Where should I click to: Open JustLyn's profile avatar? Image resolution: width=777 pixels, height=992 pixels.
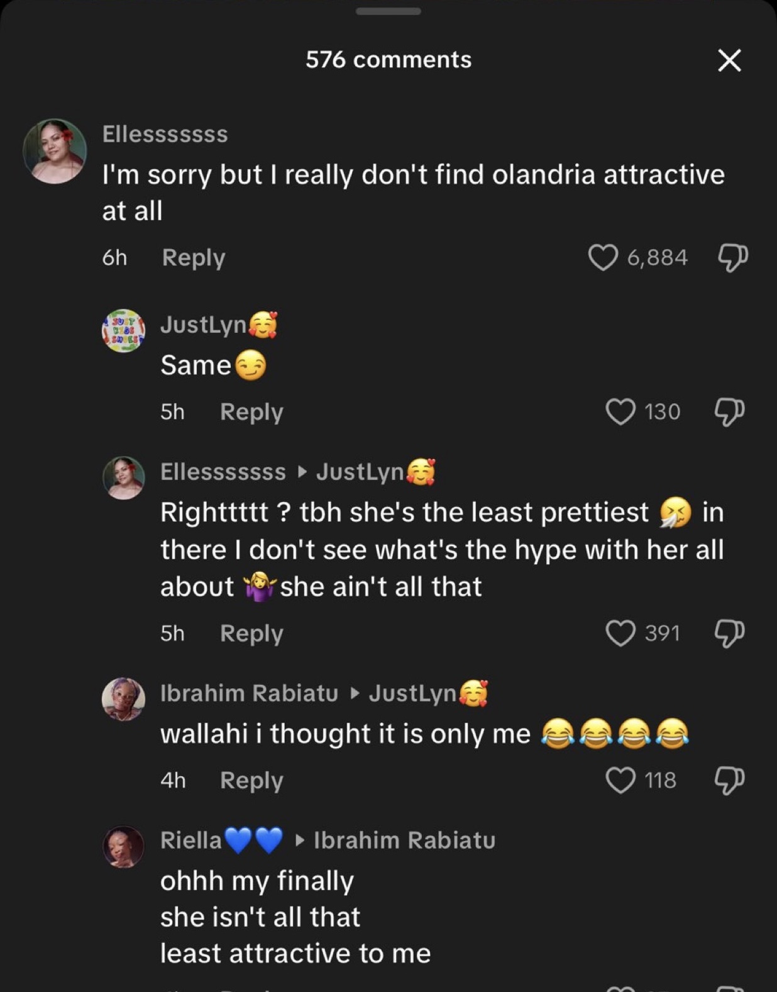click(123, 330)
